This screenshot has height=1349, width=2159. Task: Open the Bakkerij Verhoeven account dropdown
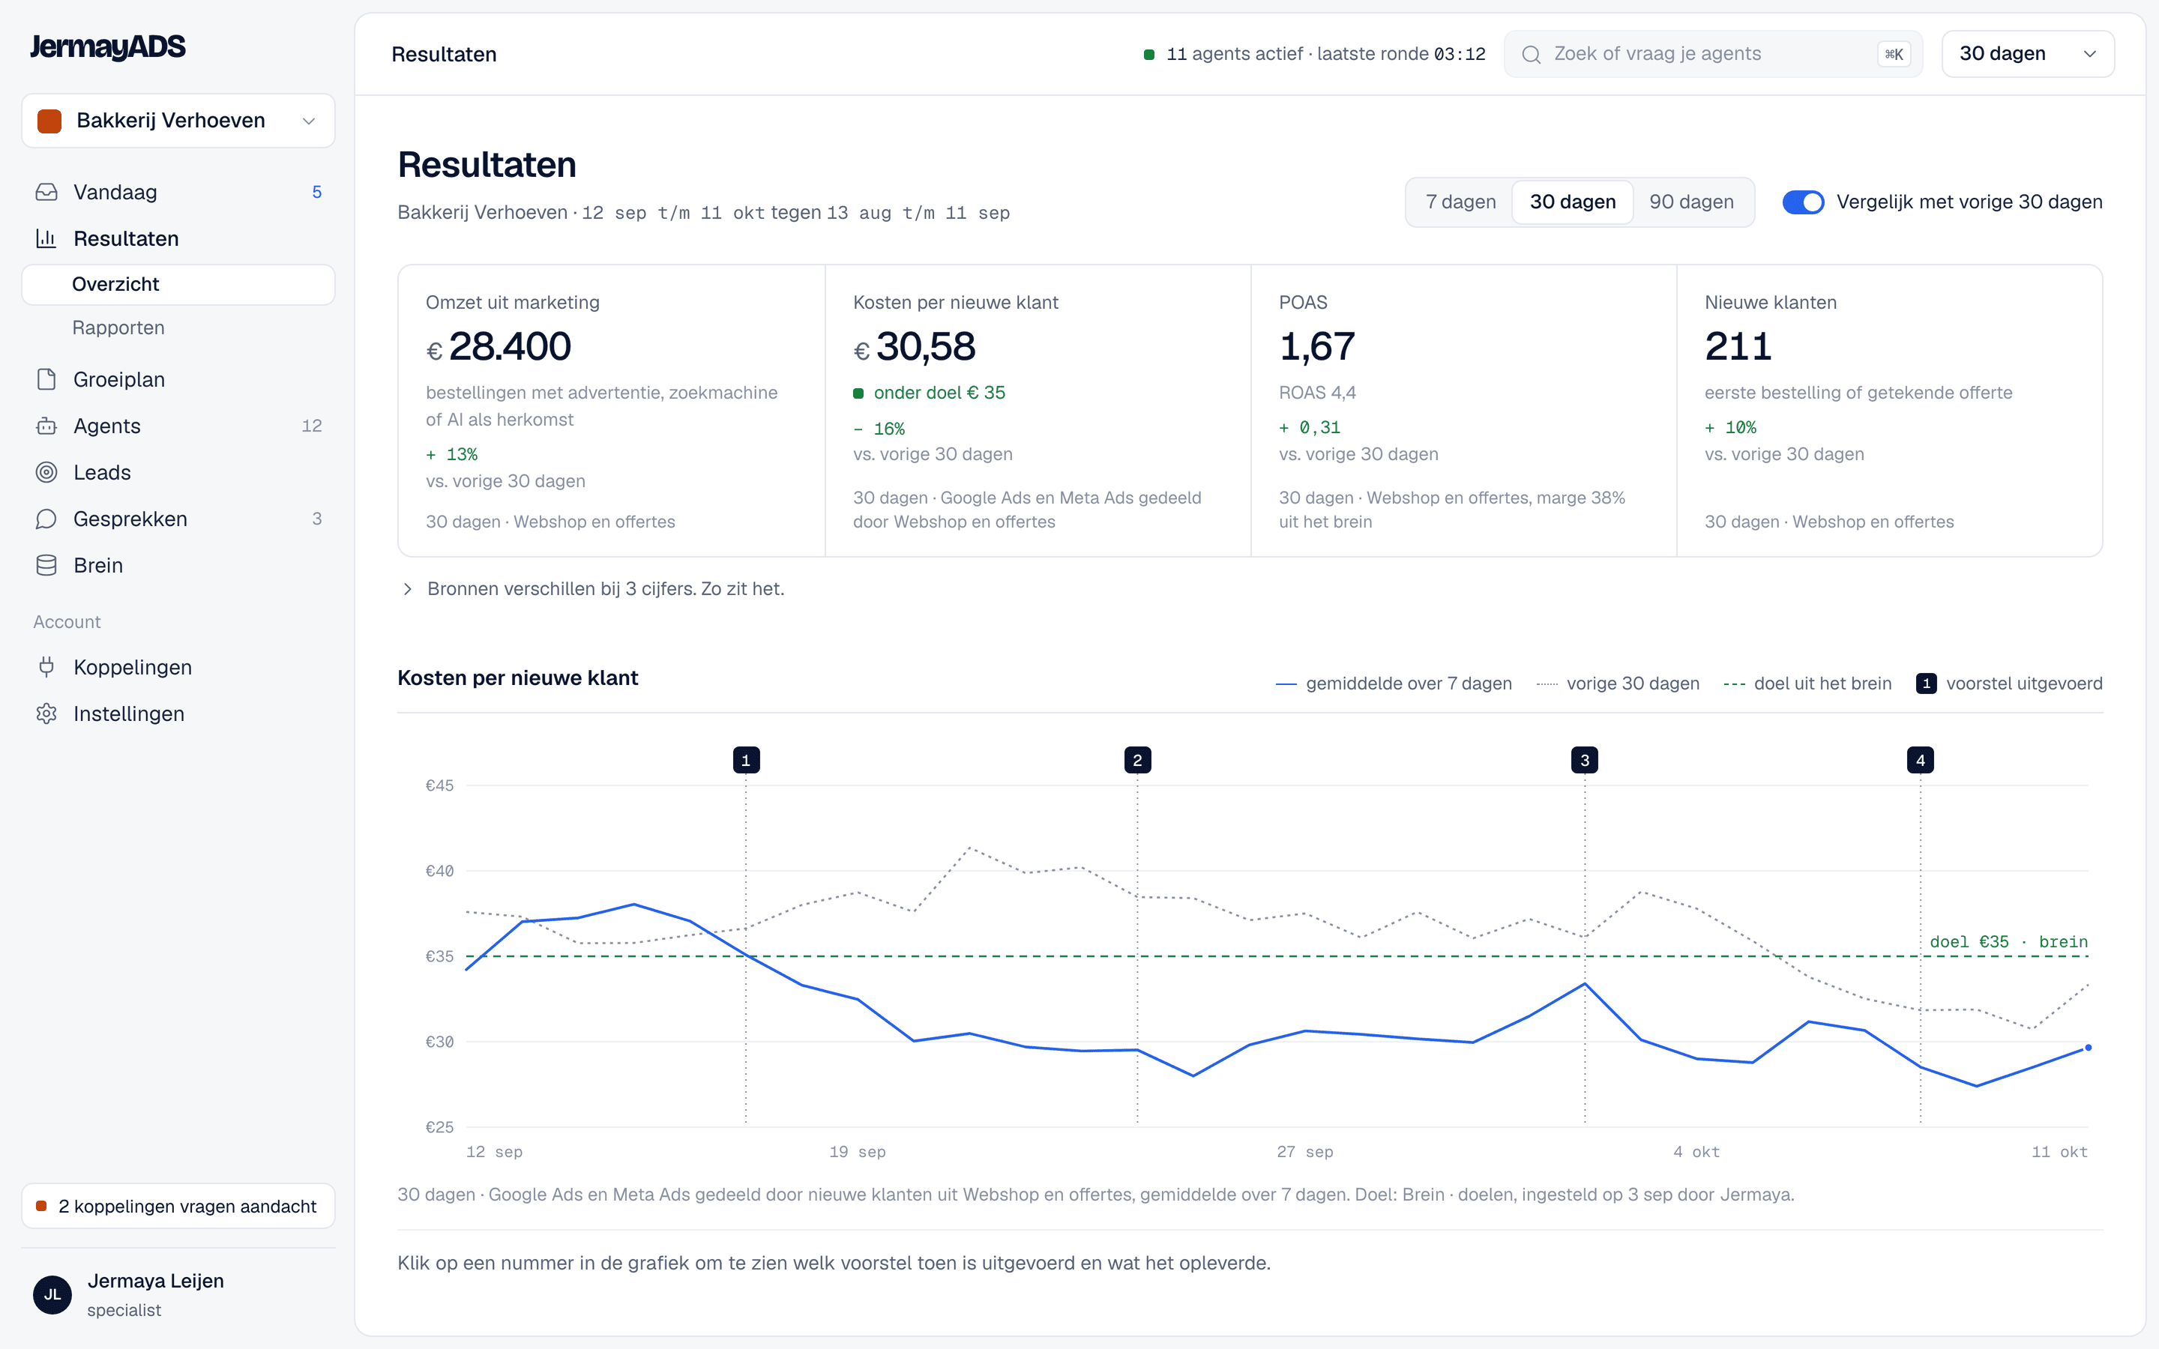[178, 121]
